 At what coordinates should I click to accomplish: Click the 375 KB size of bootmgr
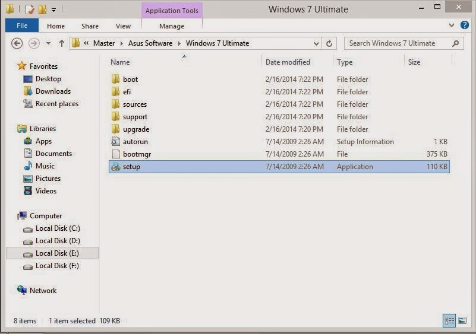coord(437,154)
